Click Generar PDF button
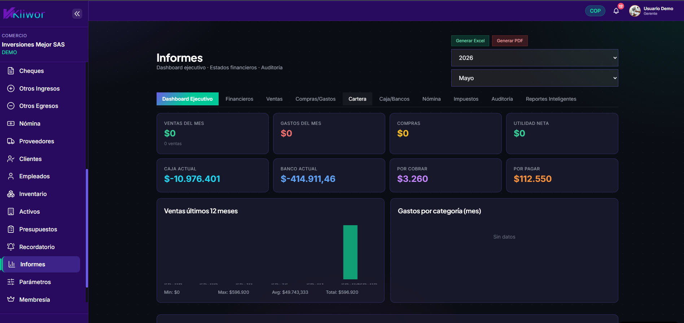 coord(510,41)
